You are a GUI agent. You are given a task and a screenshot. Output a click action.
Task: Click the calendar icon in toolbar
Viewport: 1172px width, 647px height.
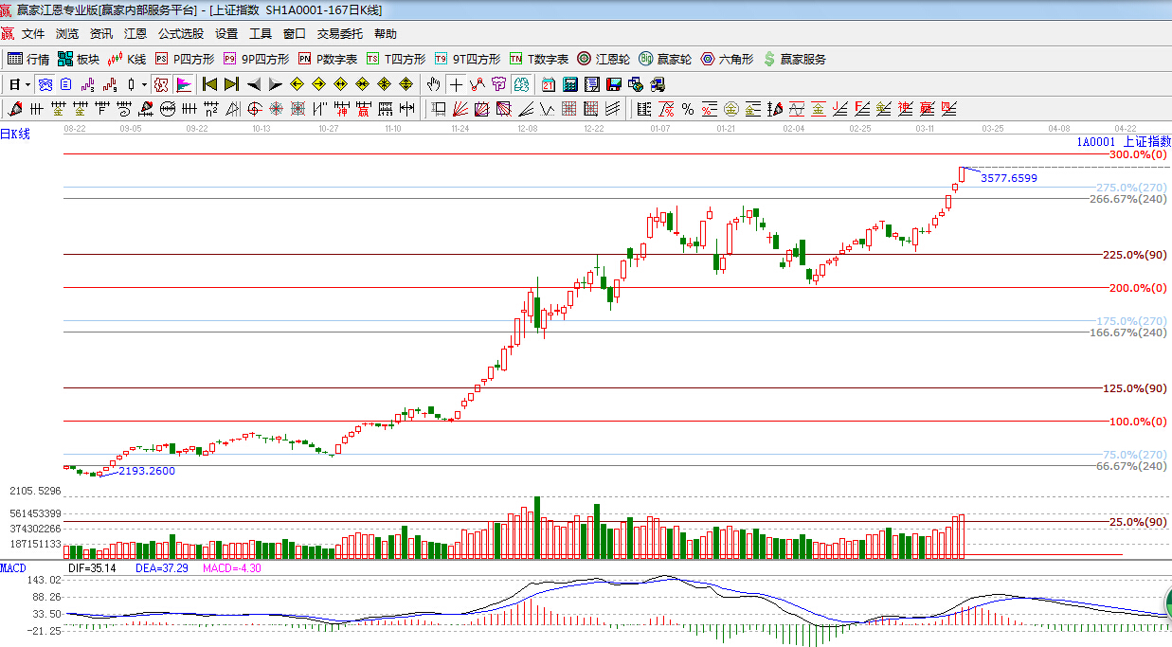coord(549,84)
